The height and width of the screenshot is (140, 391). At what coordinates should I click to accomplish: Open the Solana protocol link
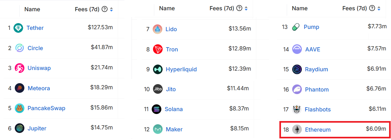coord(174,109)
